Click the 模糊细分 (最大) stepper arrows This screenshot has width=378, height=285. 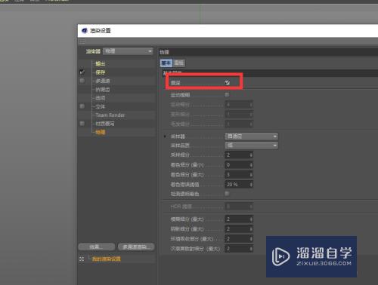click(251, 219)
